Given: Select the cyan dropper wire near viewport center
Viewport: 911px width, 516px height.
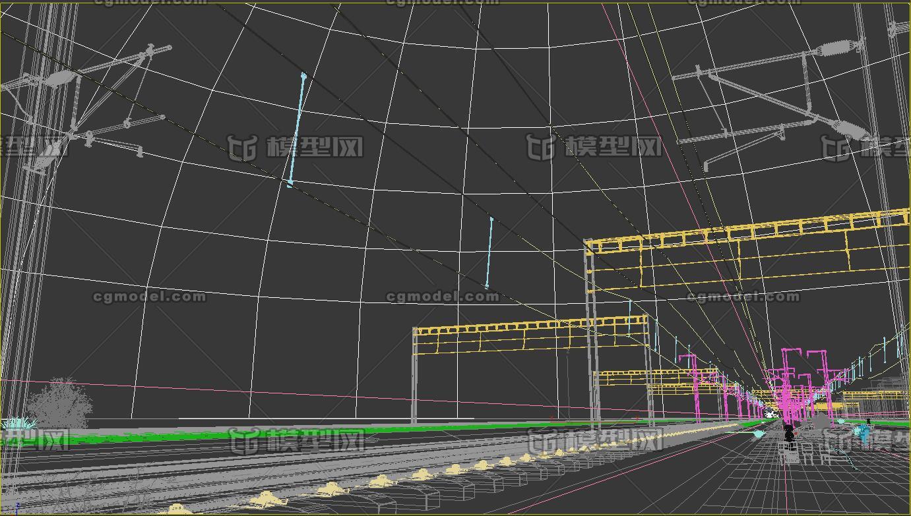Looking at the screenshot, I should 489,252.
